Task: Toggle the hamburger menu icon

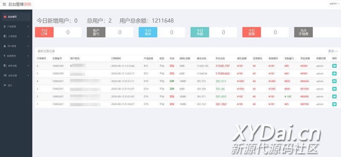Action: [4, 4]
